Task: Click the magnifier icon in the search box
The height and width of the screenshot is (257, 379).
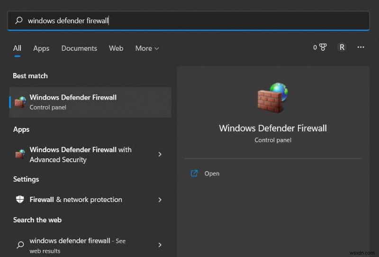Action: 19,20
